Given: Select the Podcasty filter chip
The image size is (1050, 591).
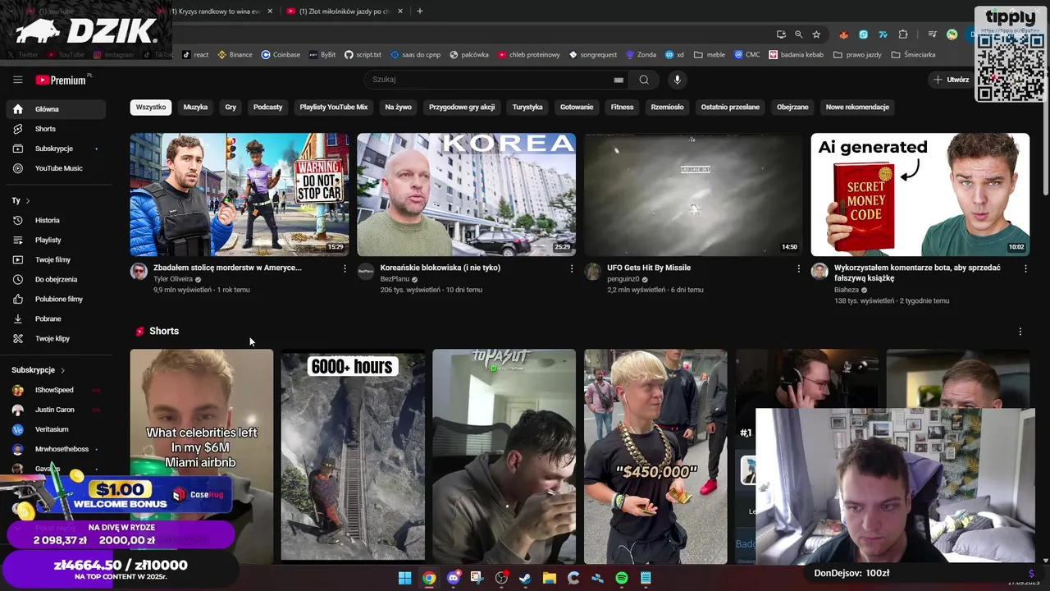Looking at the screenshot, I should (267, 107).
